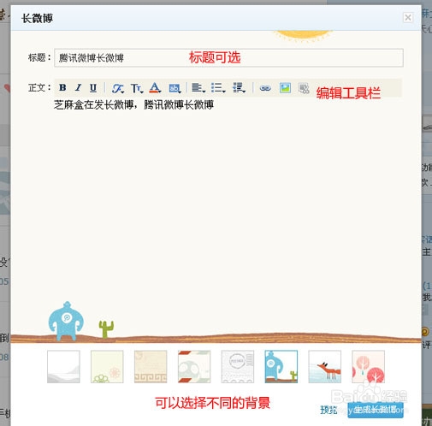The image size is (432, 426).
Task: Toggle underline formatting in editor toolbar
Action: click(x=93, y=88)
